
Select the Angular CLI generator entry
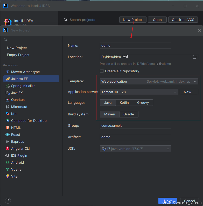(x=31, y=148)
